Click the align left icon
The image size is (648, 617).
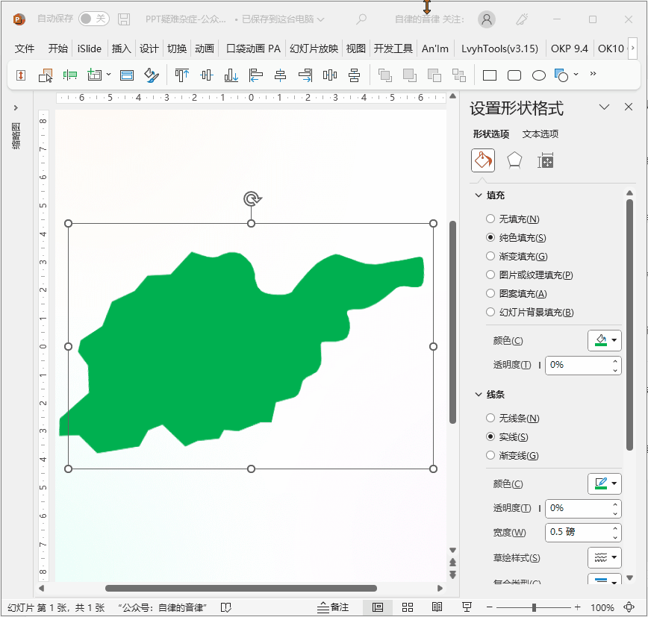[256, 75]
